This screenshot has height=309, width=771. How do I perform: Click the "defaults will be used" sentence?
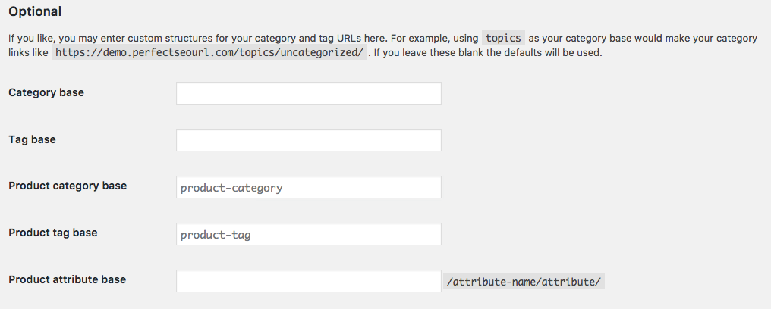point(546,53)
